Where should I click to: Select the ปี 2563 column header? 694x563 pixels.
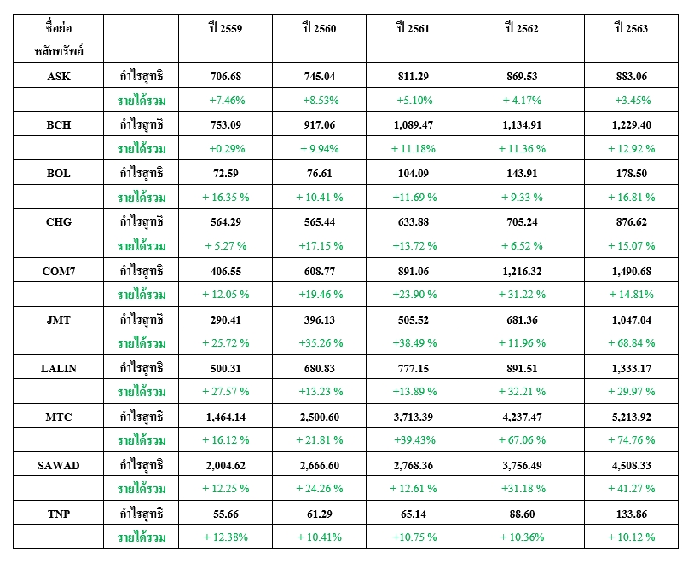click(x=631, y=29)
